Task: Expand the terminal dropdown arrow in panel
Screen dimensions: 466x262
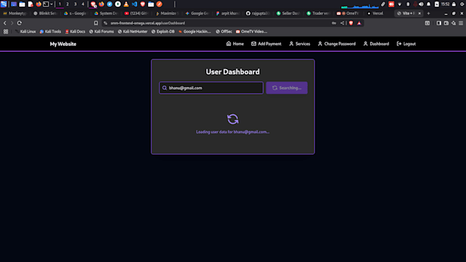Action: (x=51, y=4)
